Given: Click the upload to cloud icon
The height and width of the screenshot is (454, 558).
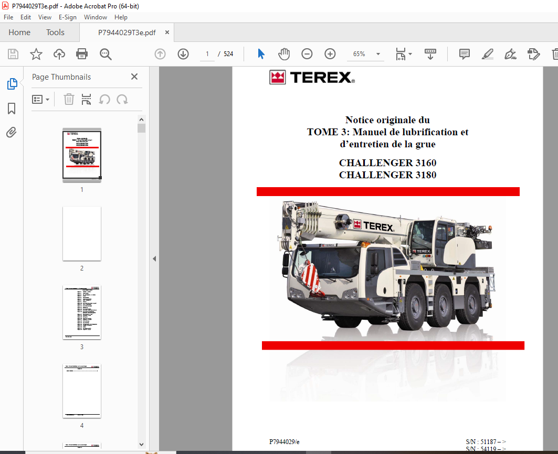Looking at the screenshot, I should coord(59,54).
